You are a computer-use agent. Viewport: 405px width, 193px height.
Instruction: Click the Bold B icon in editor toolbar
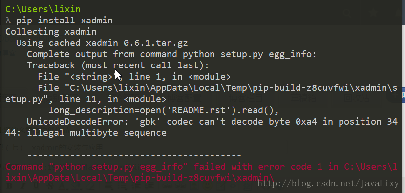9,186
